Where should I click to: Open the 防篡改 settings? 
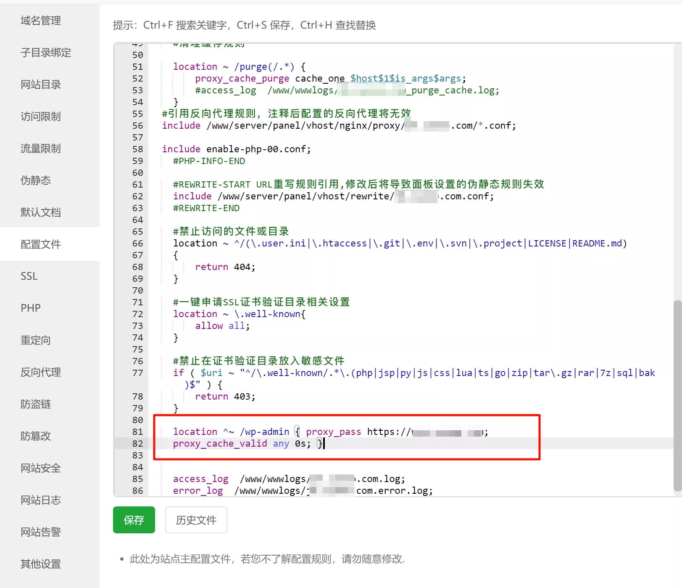(x=35, y=436)
